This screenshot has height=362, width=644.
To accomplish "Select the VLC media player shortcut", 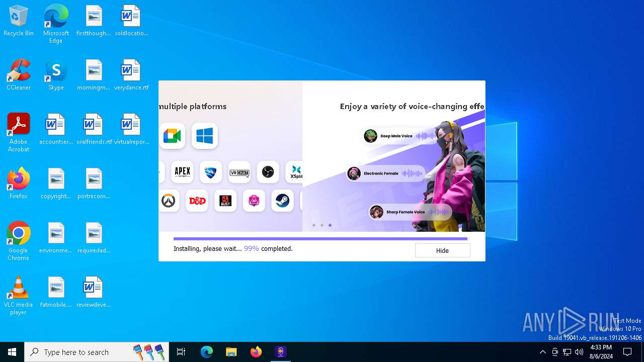I will 19,296.
